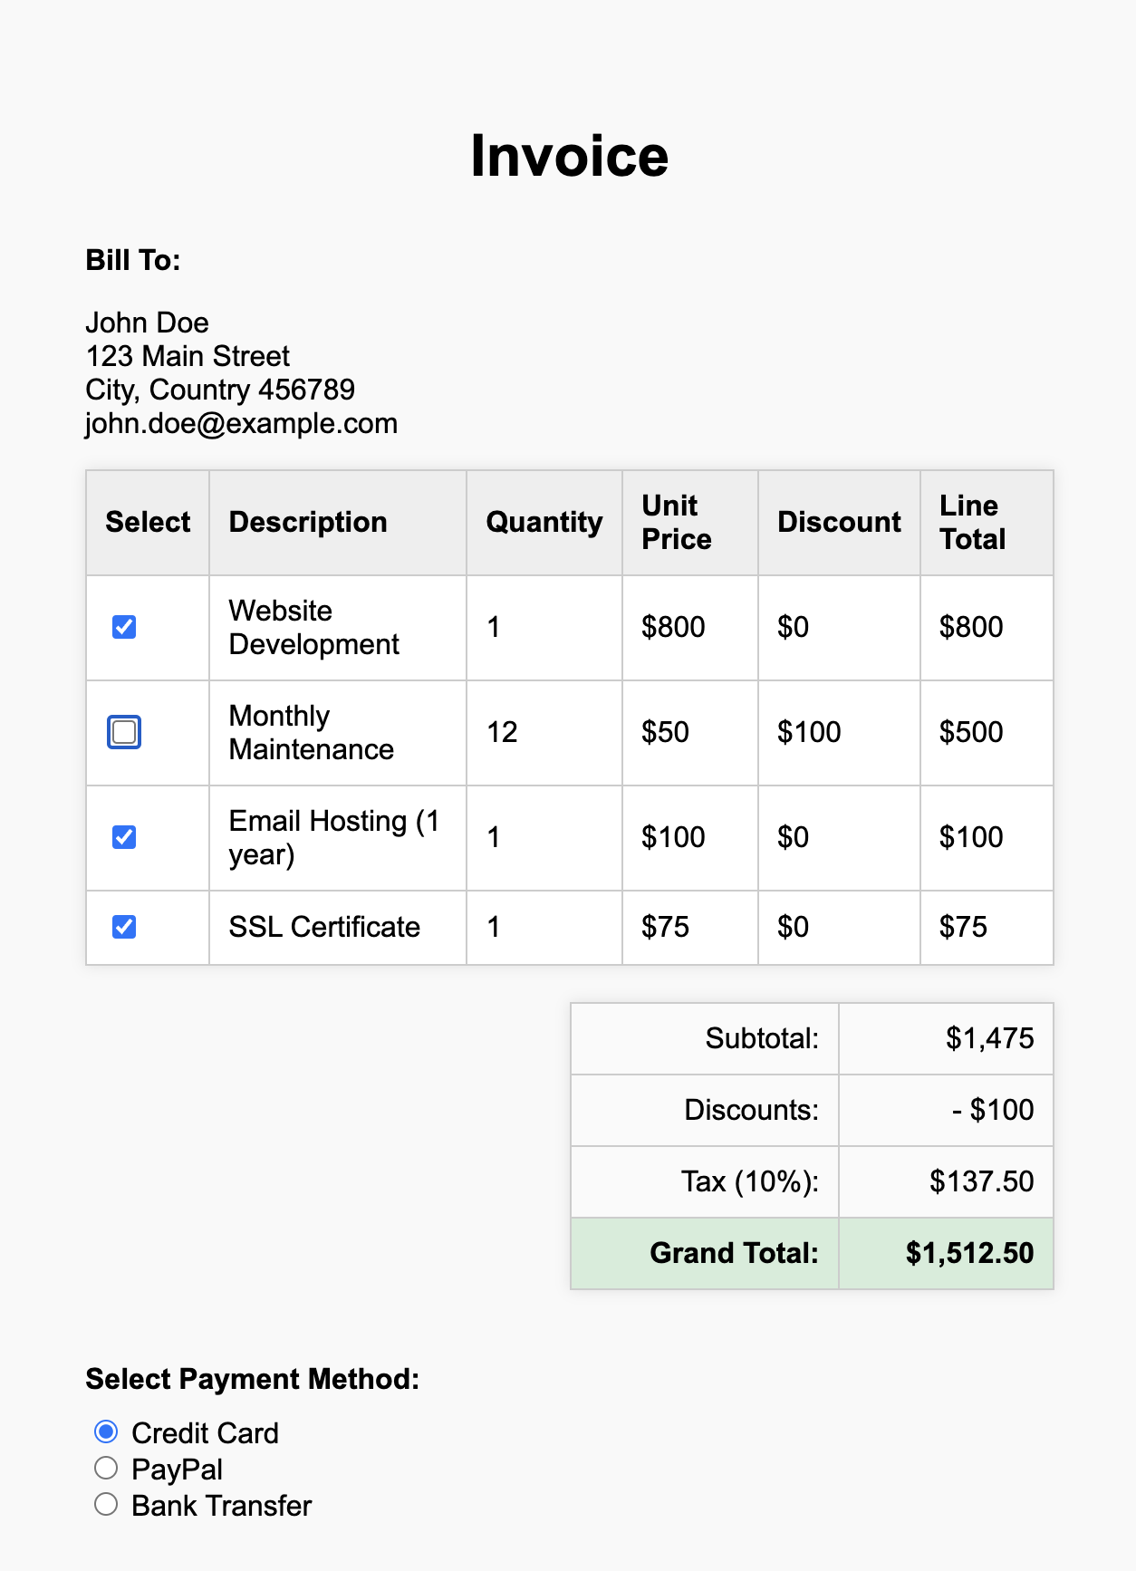This screenshot has height=1571, width=1136.
Task: Click the Monthly Maintenance $100 discount cell
Action: [809, 732]
